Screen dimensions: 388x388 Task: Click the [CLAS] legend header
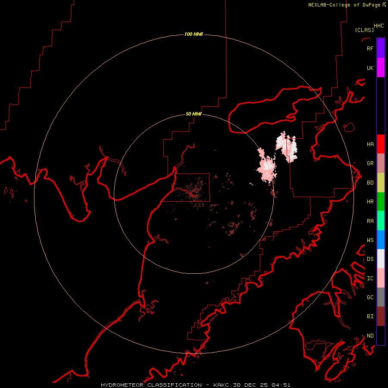point(364,30)
